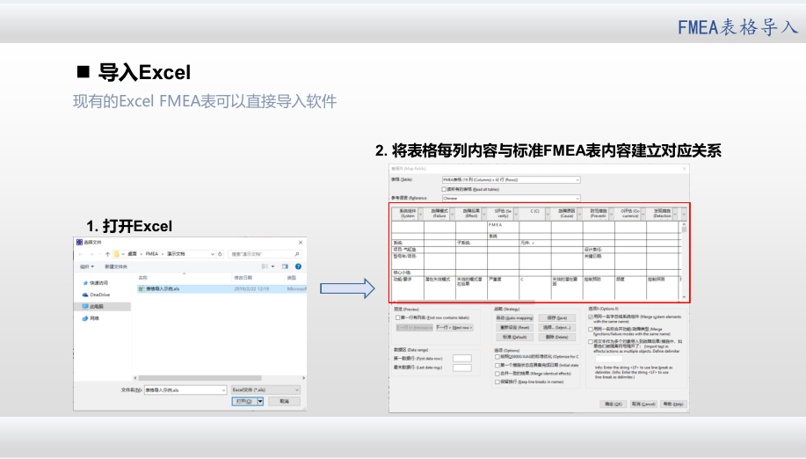Toggle the preview pane icon
The image size is (806, 459).
coord(285,266)
